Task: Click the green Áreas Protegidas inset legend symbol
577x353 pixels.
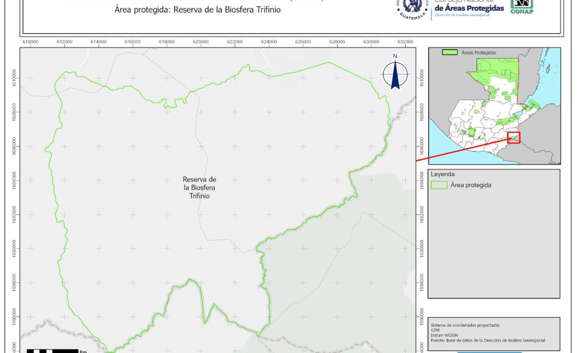Action: pyautogui.click(x=450, y=52)
